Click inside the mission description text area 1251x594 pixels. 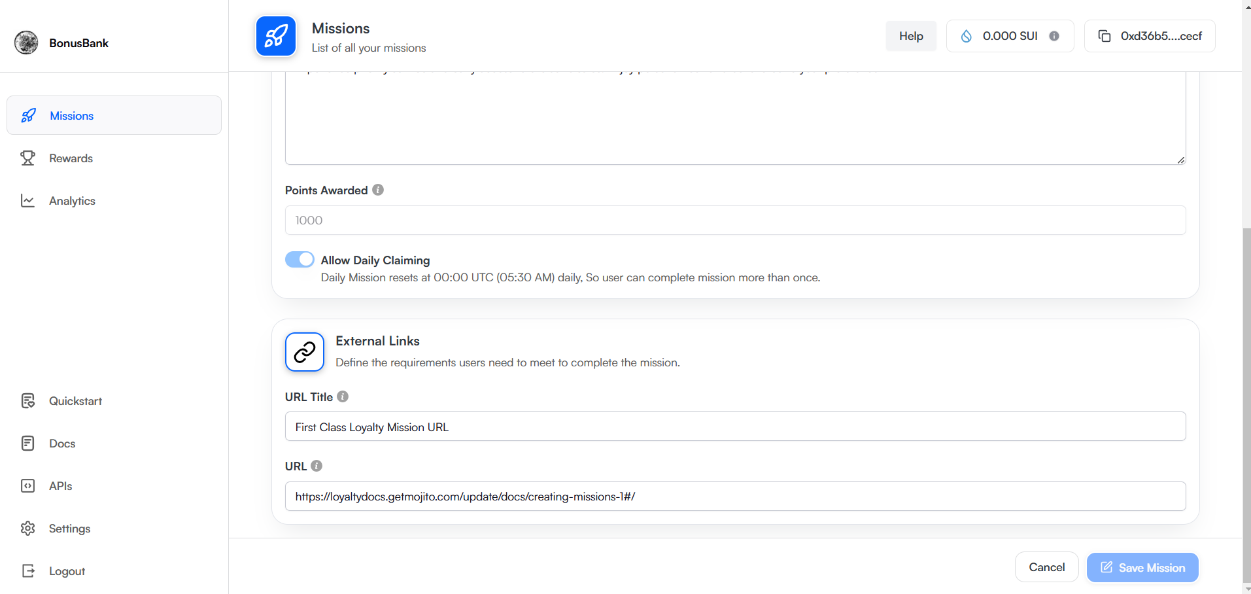[735, 118]
